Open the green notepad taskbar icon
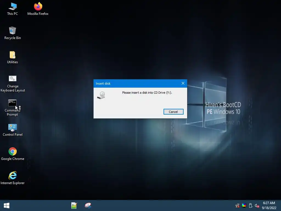The height and width of the screenshot is (211, 281). pos(74,206)
